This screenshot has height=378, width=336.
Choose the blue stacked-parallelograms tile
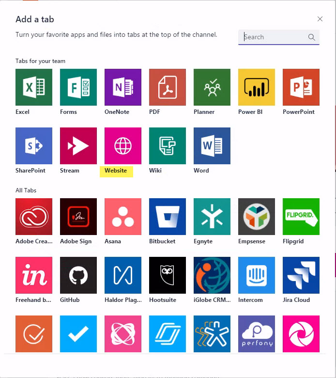point(168,334)
